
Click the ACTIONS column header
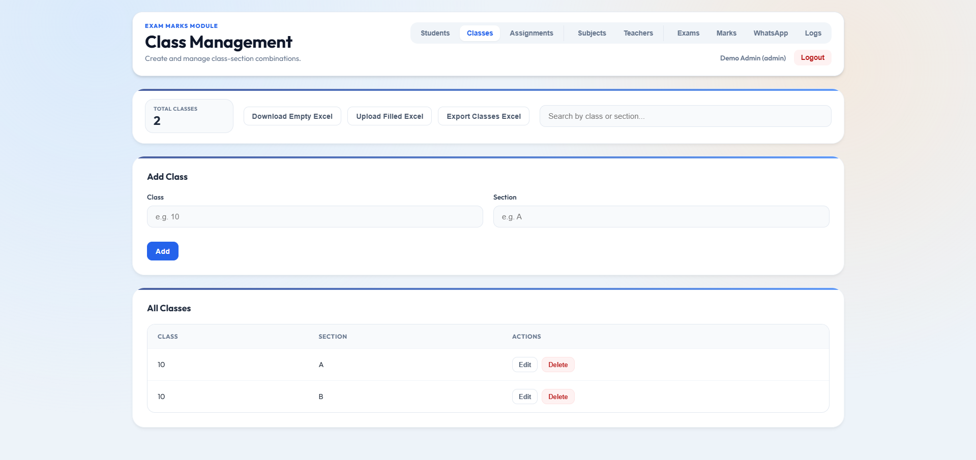point(526,337)
